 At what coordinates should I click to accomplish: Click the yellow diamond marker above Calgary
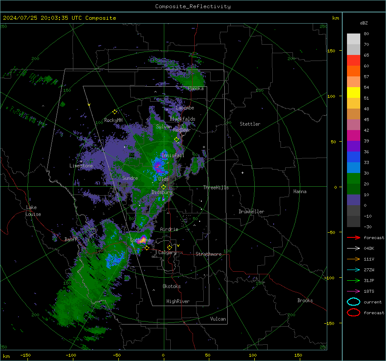pyautogui.click(x=169, y=247)
